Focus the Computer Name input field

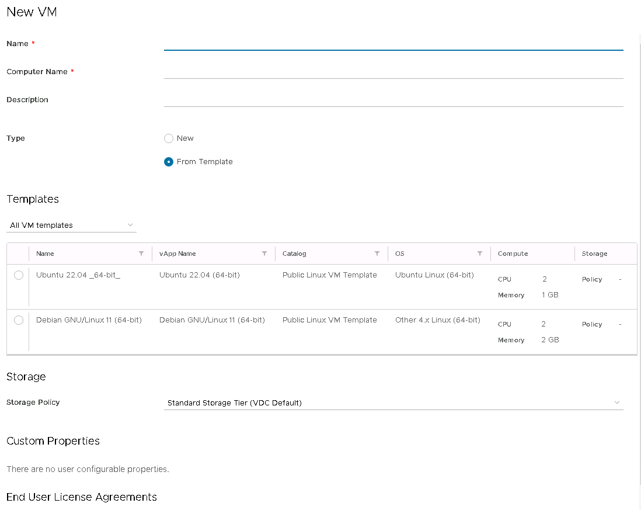click(x=393, y=72)
